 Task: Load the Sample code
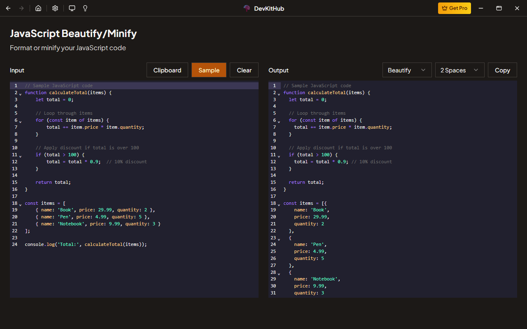pos(209,70)
